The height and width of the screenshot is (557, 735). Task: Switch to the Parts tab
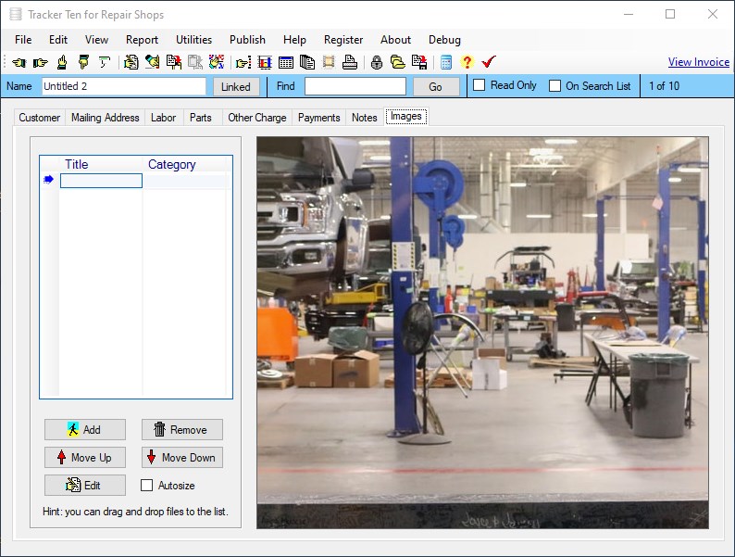coord(200,118)
